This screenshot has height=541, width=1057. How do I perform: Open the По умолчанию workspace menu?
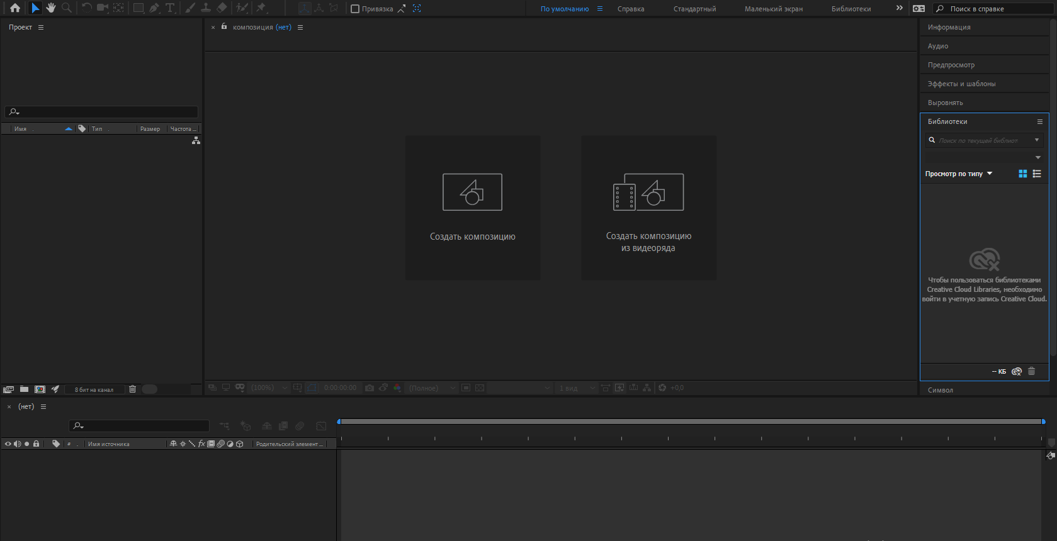point(600,9)
